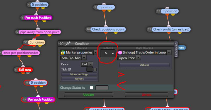Image resolution: width=211 pixels, height=110 pixels.
Task: Open the Trade/Order in Loop right operand dropdown
Action: (x=169, y=52)
